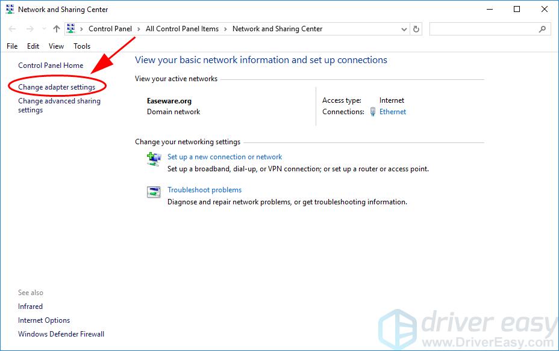Open the Tools menu
The width and height of the screenshot is (559, 351).
(82, 46)
